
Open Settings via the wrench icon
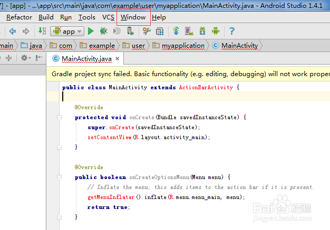tap(147, 31)
